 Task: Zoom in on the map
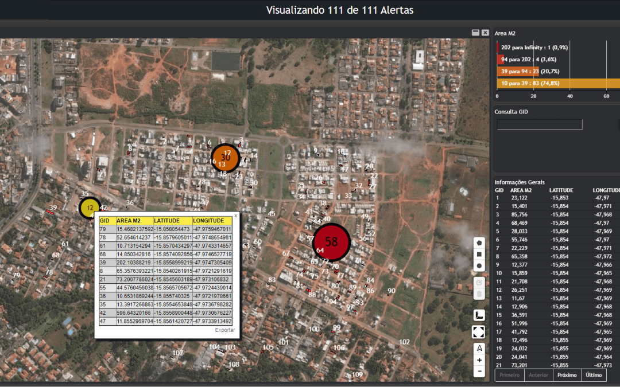click(479, 360)
